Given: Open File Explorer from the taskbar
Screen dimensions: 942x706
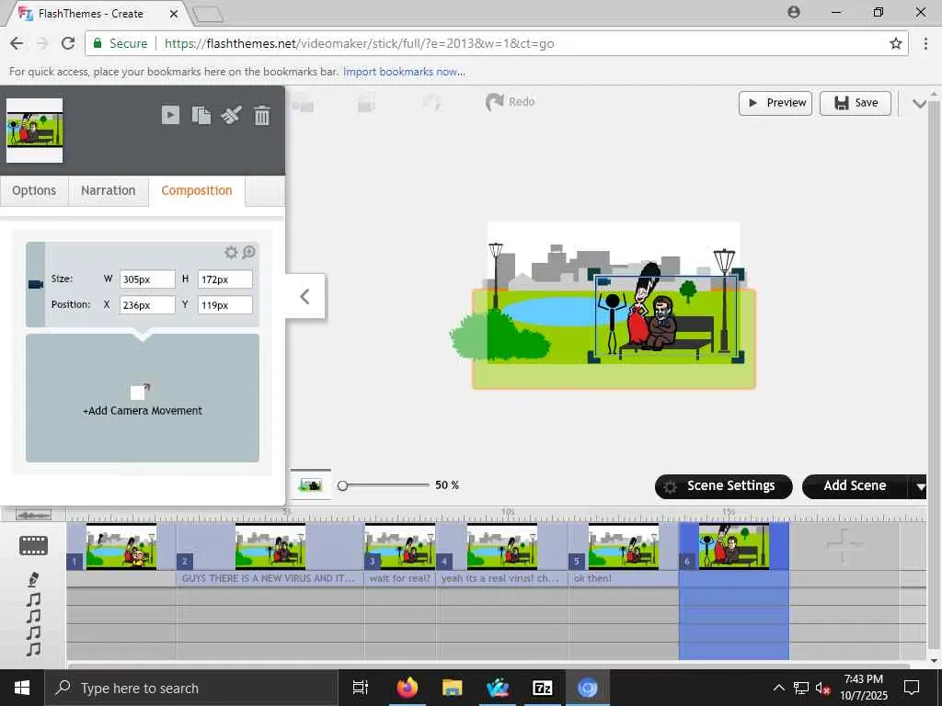Looking at the screenshot, I should [x=452, y=688].
